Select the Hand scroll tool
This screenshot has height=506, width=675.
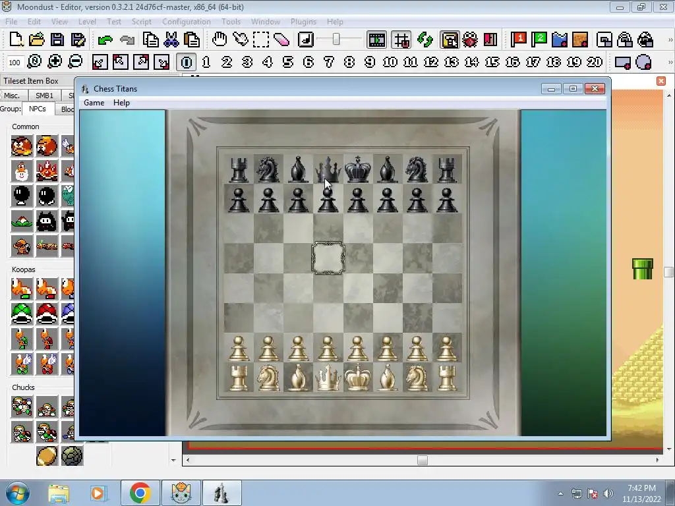219,40
